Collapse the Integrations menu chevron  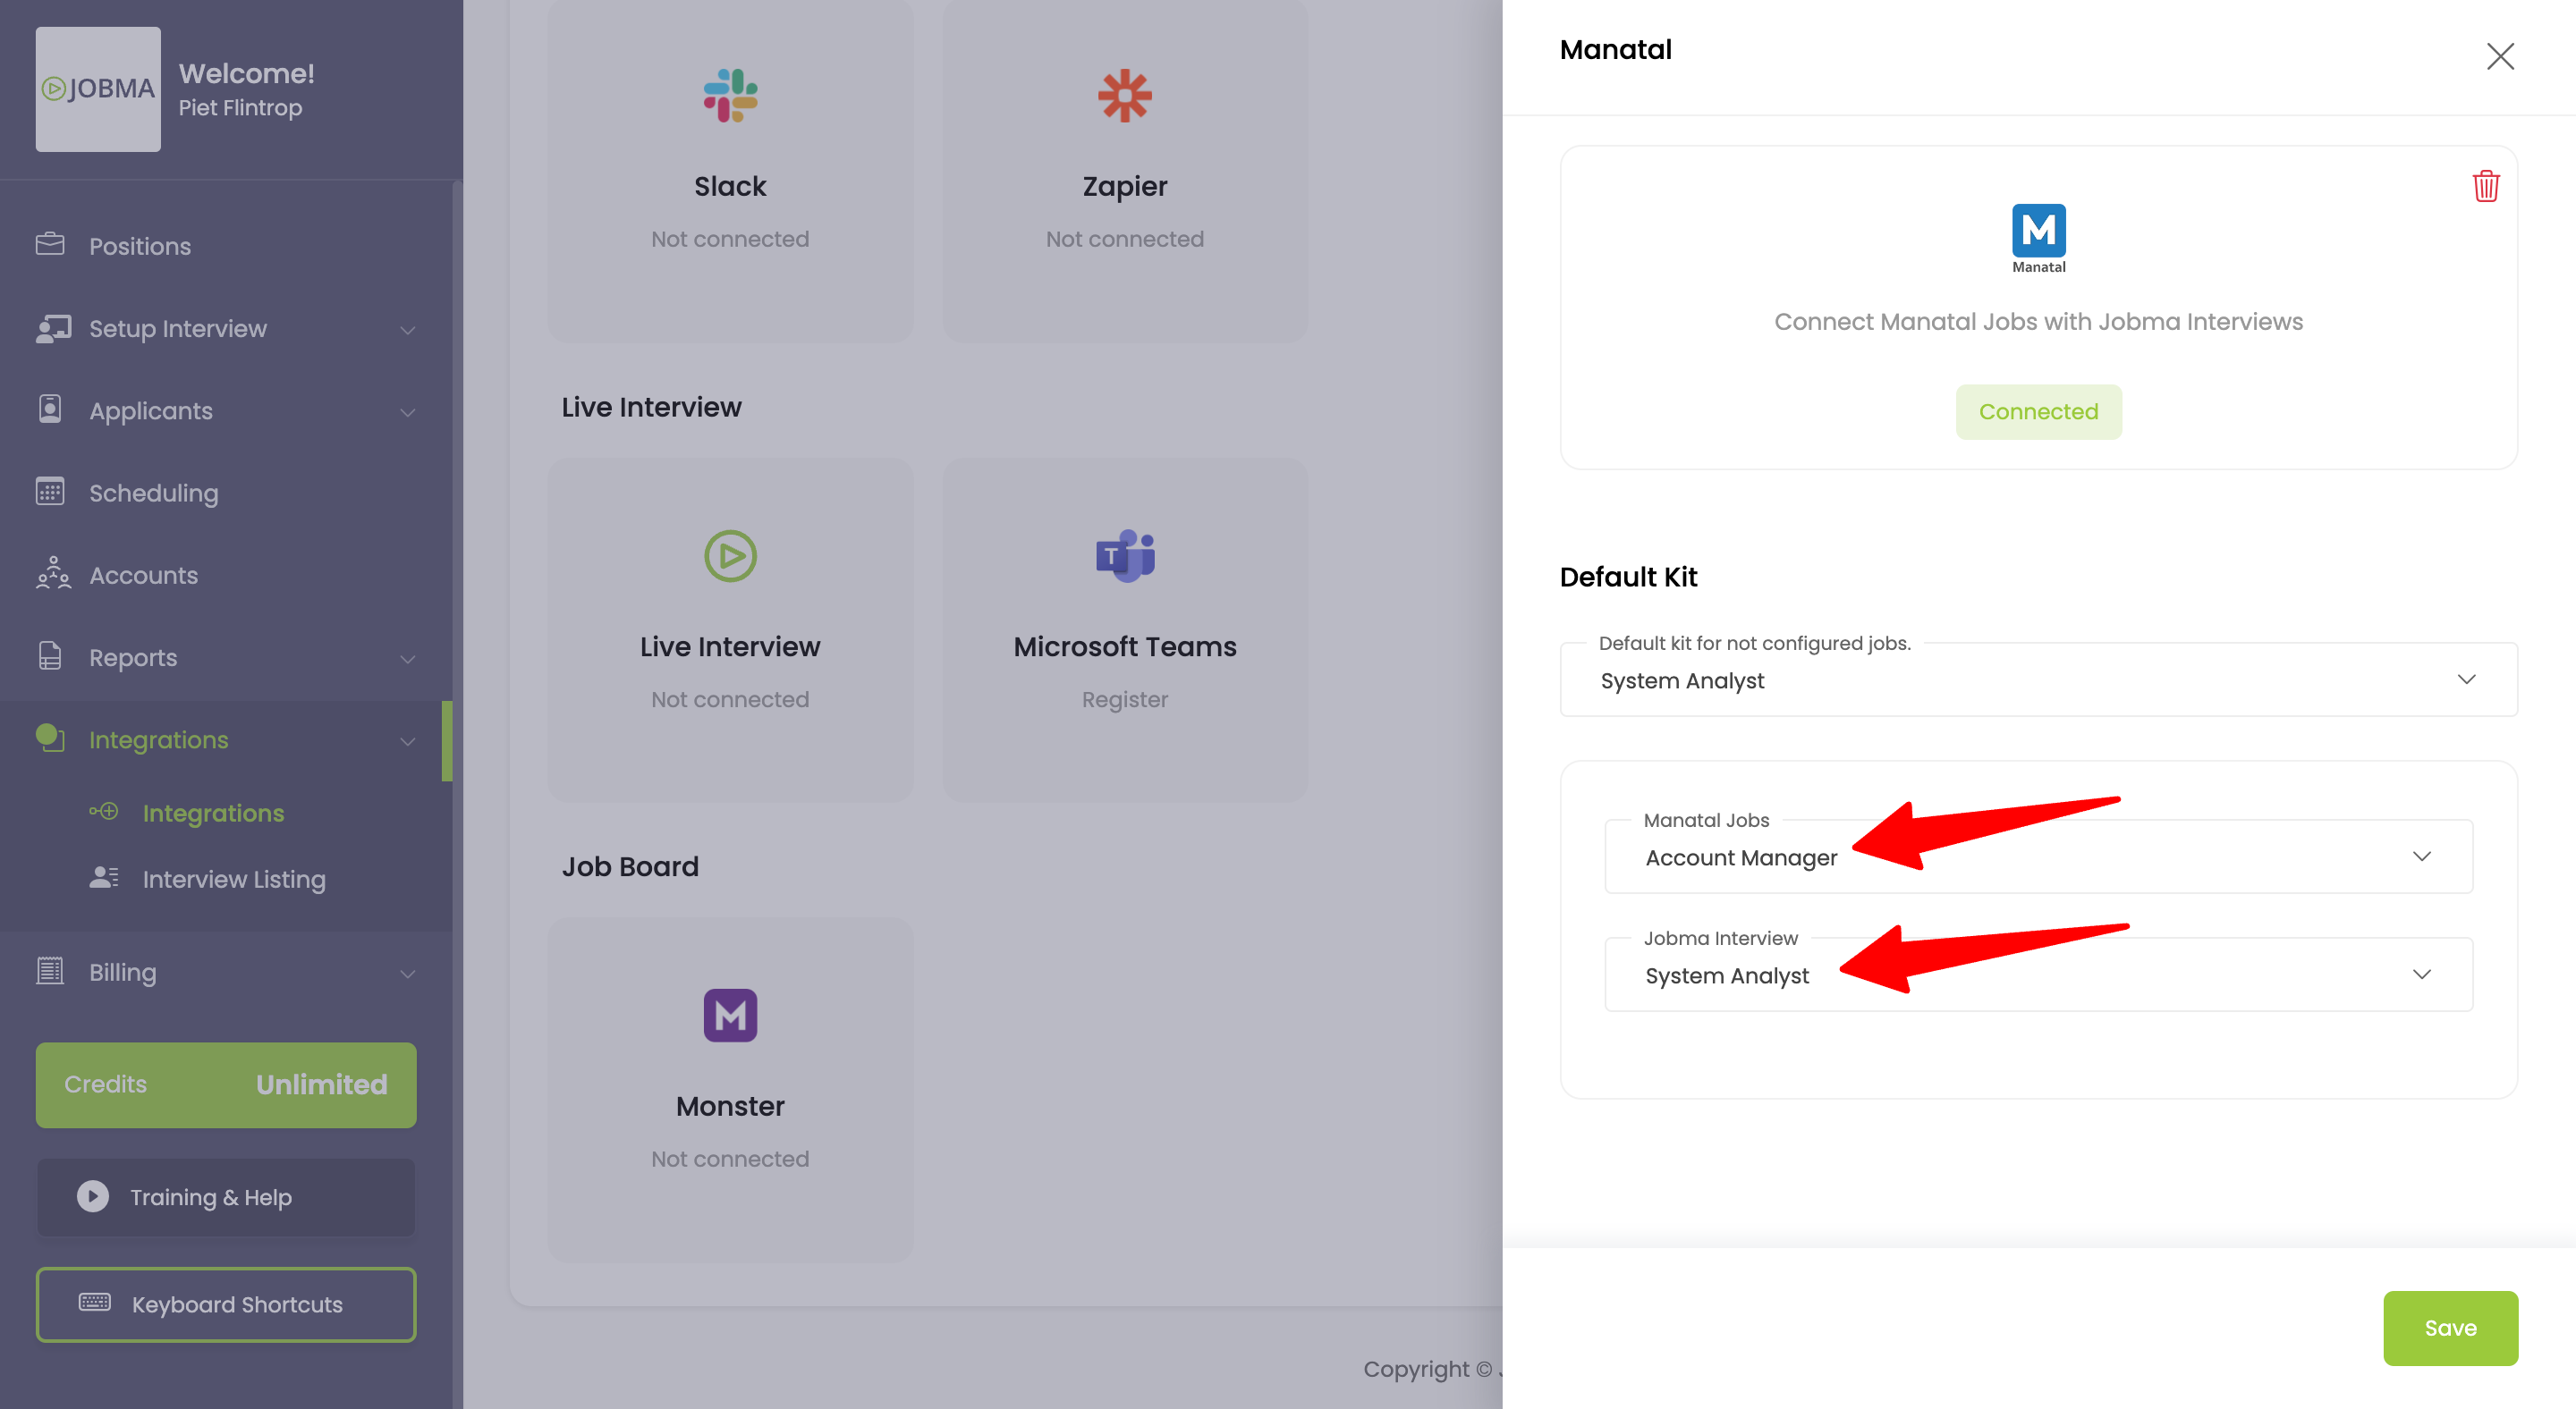[x=408, y=740]
